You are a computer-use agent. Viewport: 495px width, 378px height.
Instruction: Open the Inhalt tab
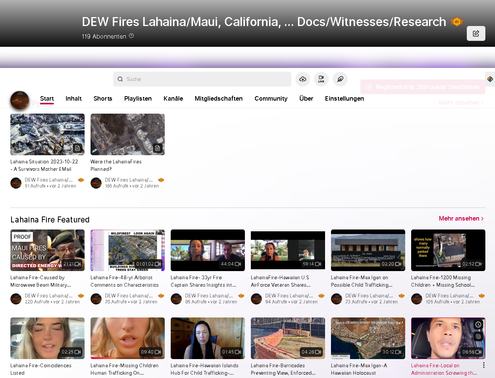tap(73, 98)
